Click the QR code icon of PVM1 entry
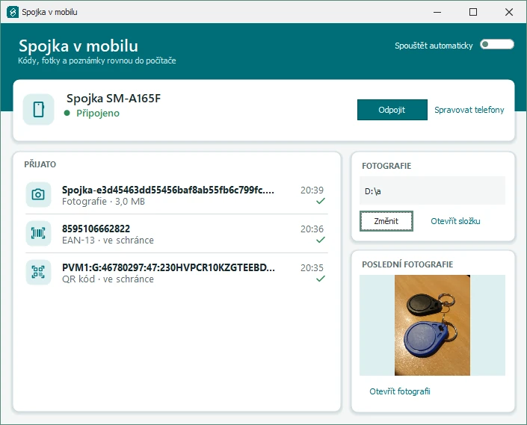The height and width of the screenshot is (425, 527). pyautogui.click(x=38, y=273)
